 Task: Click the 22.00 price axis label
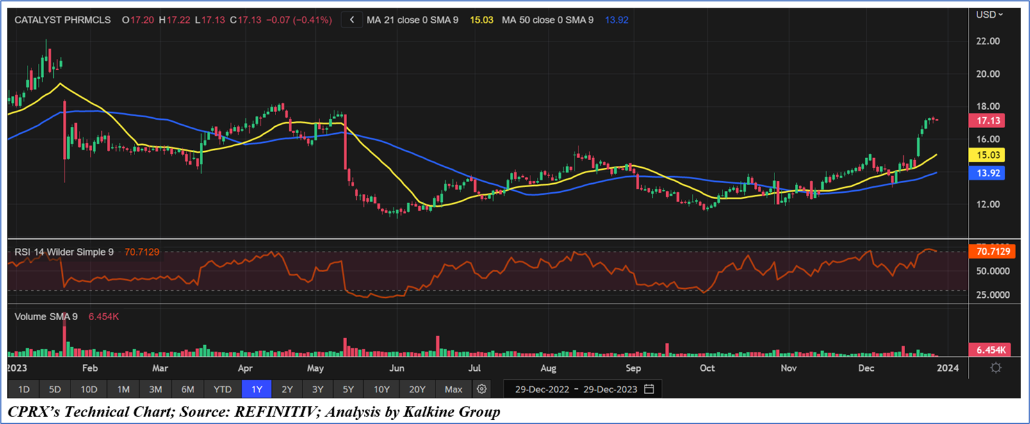pyautogui.click(x=988, y=41)
